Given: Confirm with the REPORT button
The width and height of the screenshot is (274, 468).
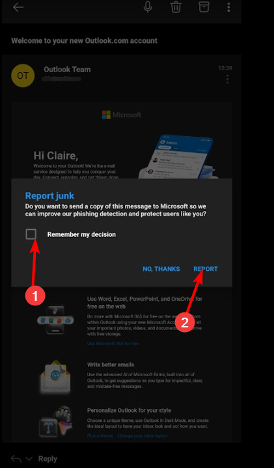Looking at the screenshot, I should pyautogui.click(x=206, y=269).
